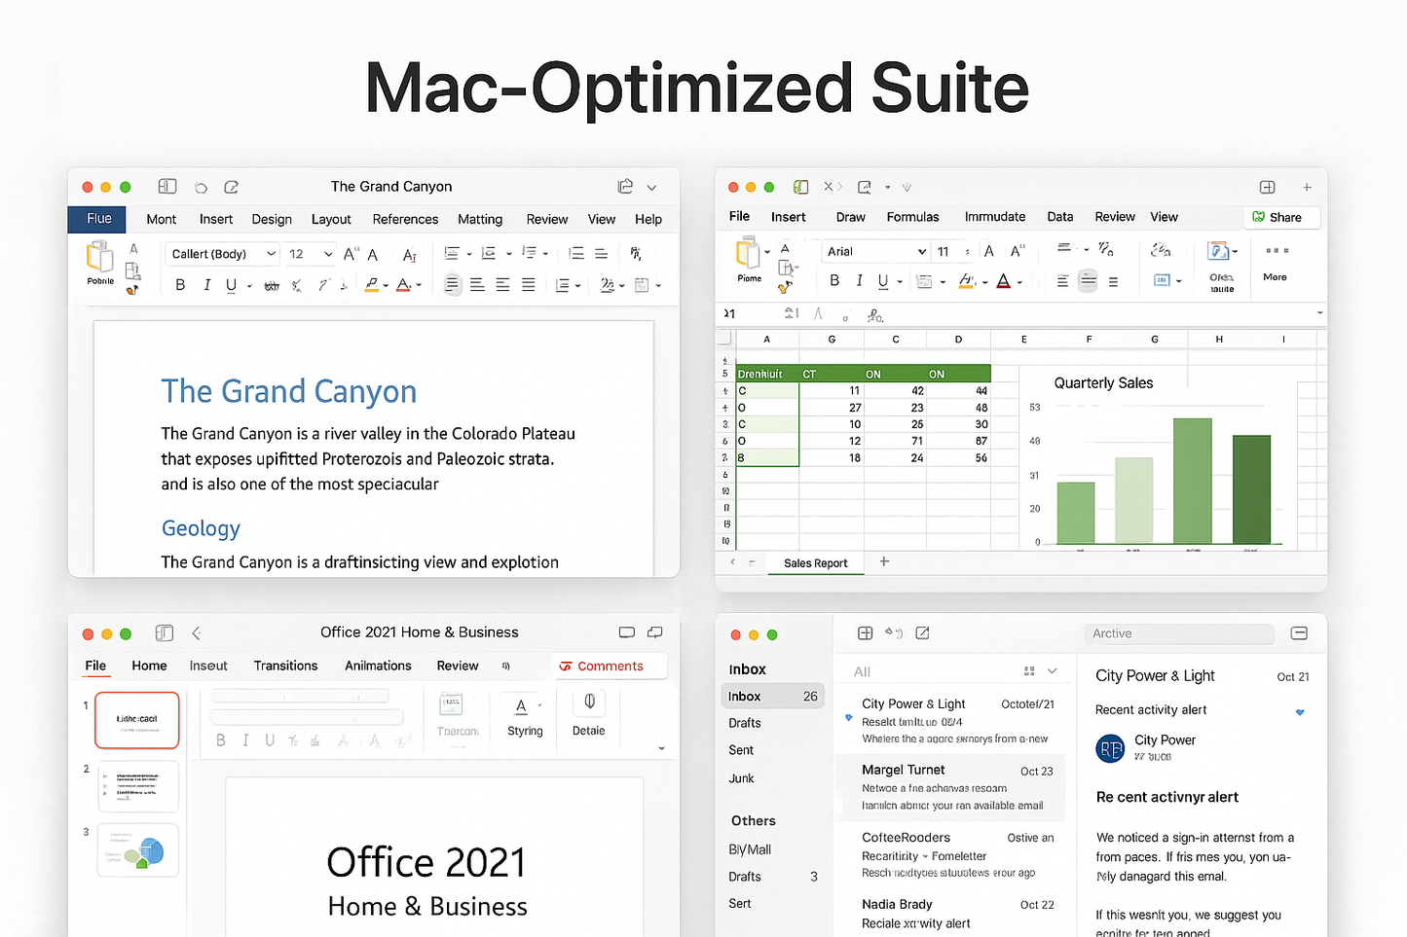Image resolution: width=1407 pixels, height=937 pixels.
Task: Open the Flue tab in Word
Action: (98, 219)
